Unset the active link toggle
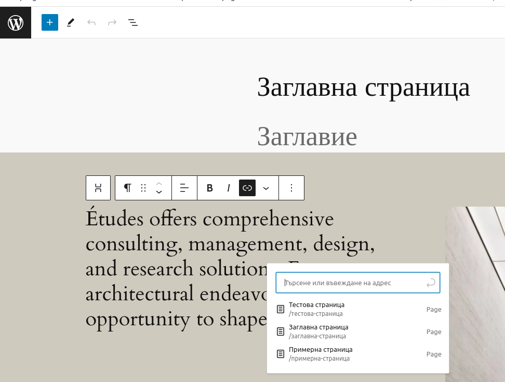 (247, 188)
